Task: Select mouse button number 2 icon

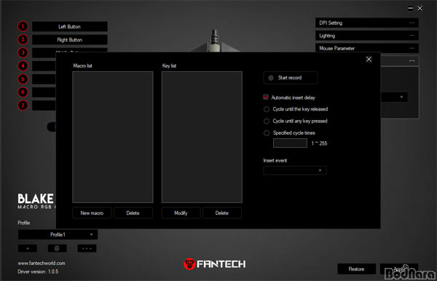Action: (23, 39)
